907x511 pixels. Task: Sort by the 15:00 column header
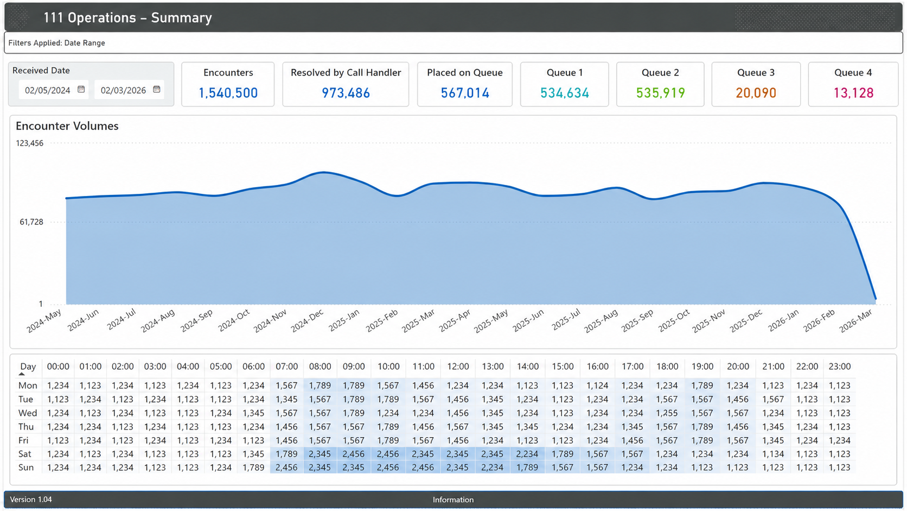563,367
